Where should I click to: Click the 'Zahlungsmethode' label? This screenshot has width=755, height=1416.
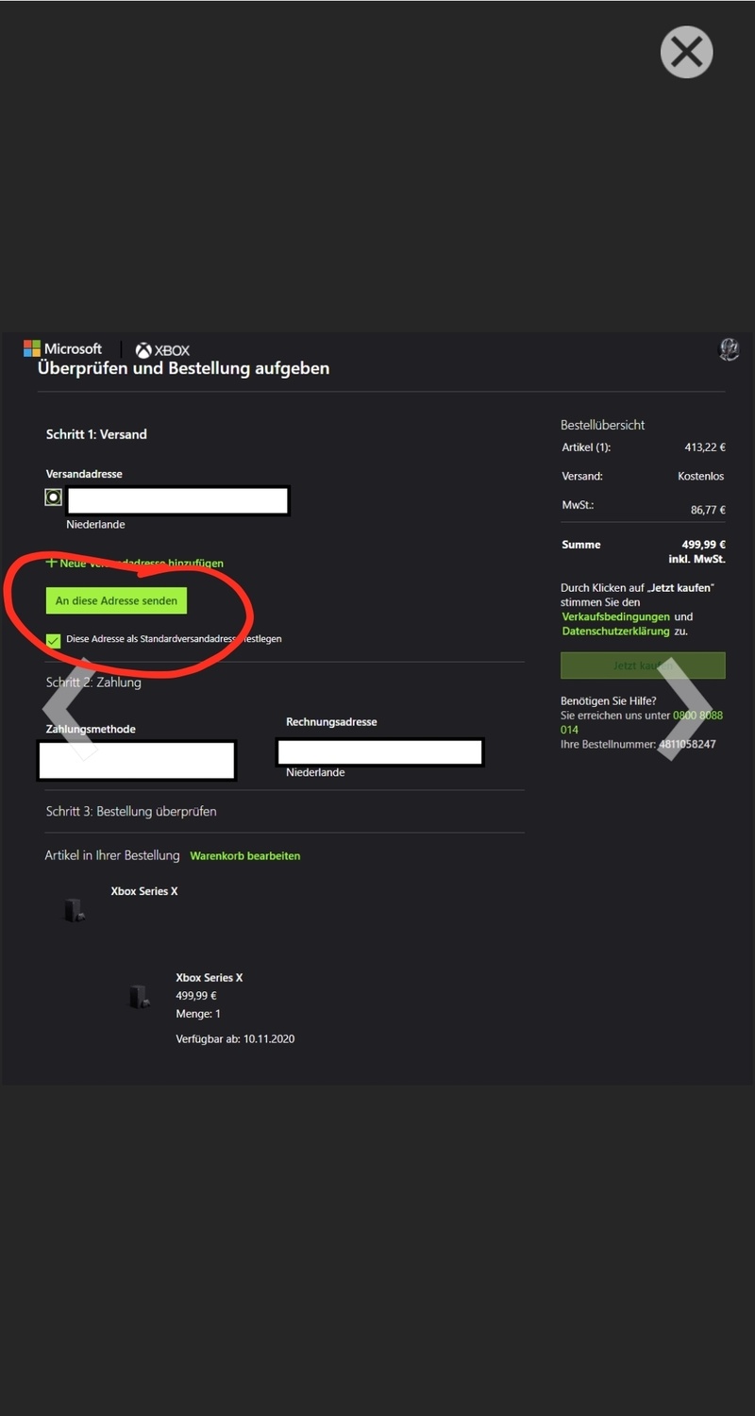click(91, 729)
